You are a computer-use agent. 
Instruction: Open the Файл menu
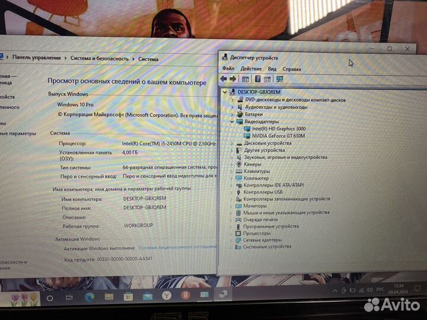(x=228, y=69)
